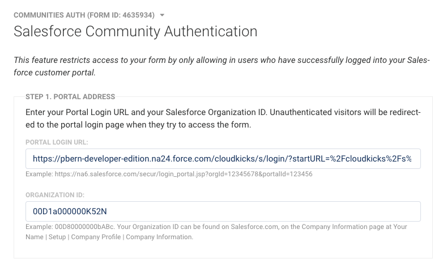
Task: Click the ORGANIZATION ID label
Action: pos(55,195)
